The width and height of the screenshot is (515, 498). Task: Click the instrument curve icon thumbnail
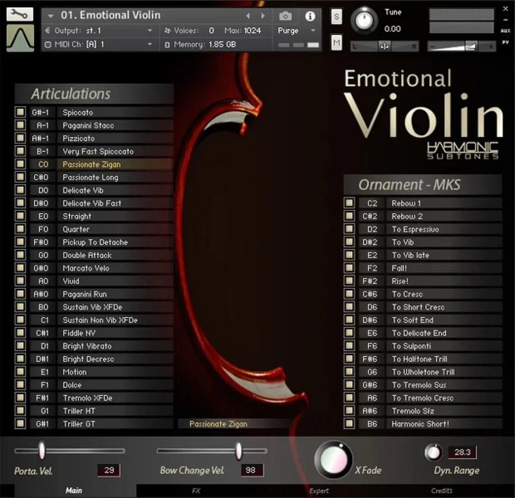click(x=20, y=38)
